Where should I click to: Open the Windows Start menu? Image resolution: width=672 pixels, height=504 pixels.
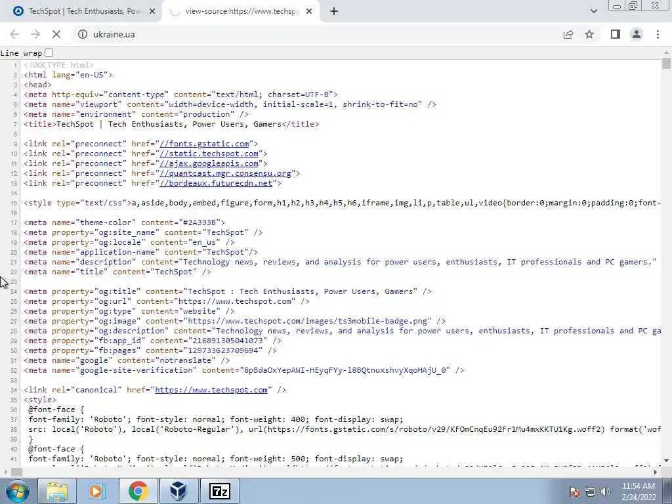[x=17, y=491]
